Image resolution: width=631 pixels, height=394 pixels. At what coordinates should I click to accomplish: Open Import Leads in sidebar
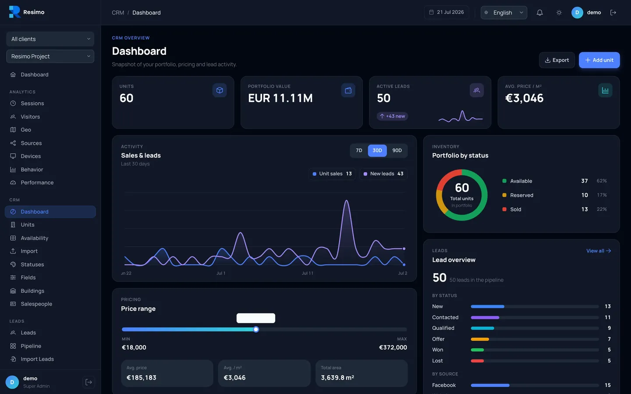(50, 359)
